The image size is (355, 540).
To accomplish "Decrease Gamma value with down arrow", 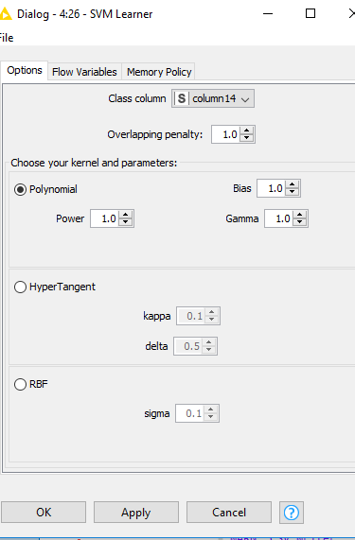I will coord(300,222).
